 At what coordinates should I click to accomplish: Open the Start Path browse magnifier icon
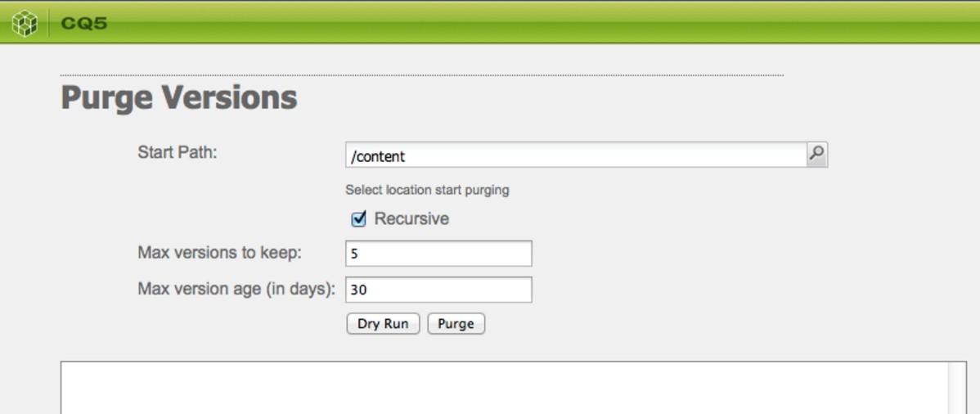pos(816,155)
